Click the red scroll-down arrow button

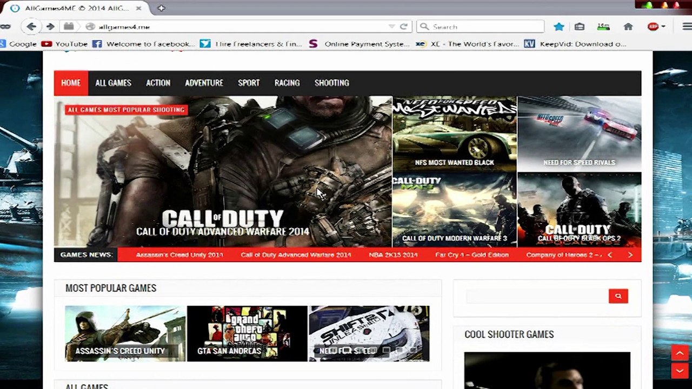[x=680, y=371]
